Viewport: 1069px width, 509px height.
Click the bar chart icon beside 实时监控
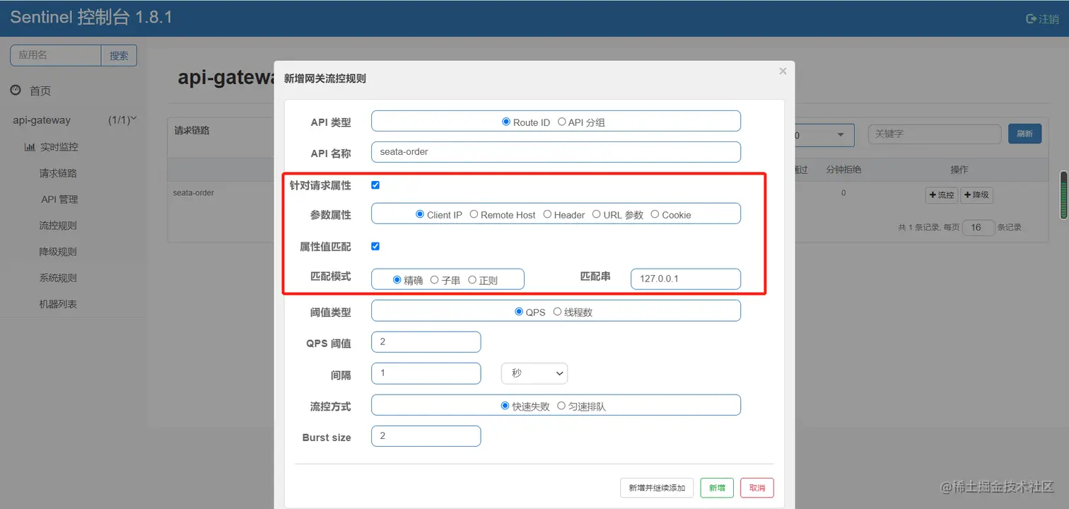click(x=30, y=147)
